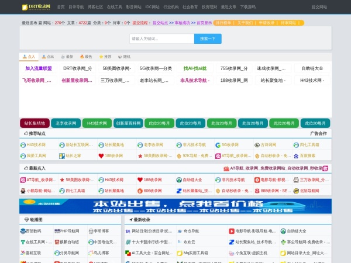Open the IDC网站 nav menu item
The image size is (351, 263).
tap(152, 7)
